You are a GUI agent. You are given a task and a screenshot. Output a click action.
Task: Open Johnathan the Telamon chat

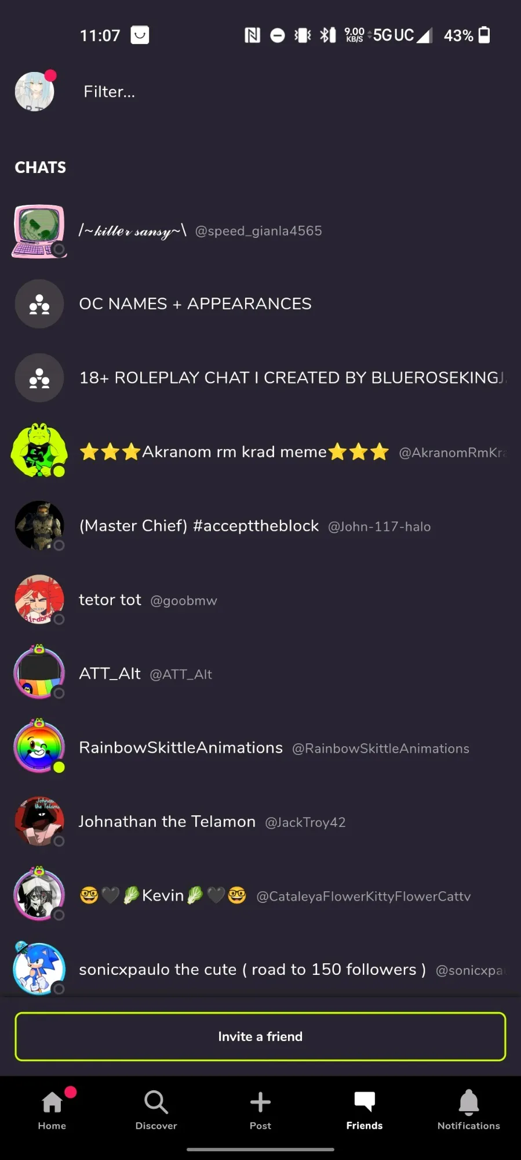coord(260,821)
